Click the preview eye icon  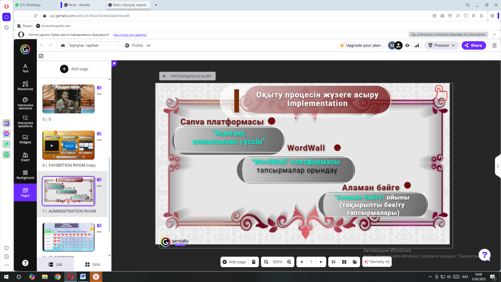pos(407,45)
